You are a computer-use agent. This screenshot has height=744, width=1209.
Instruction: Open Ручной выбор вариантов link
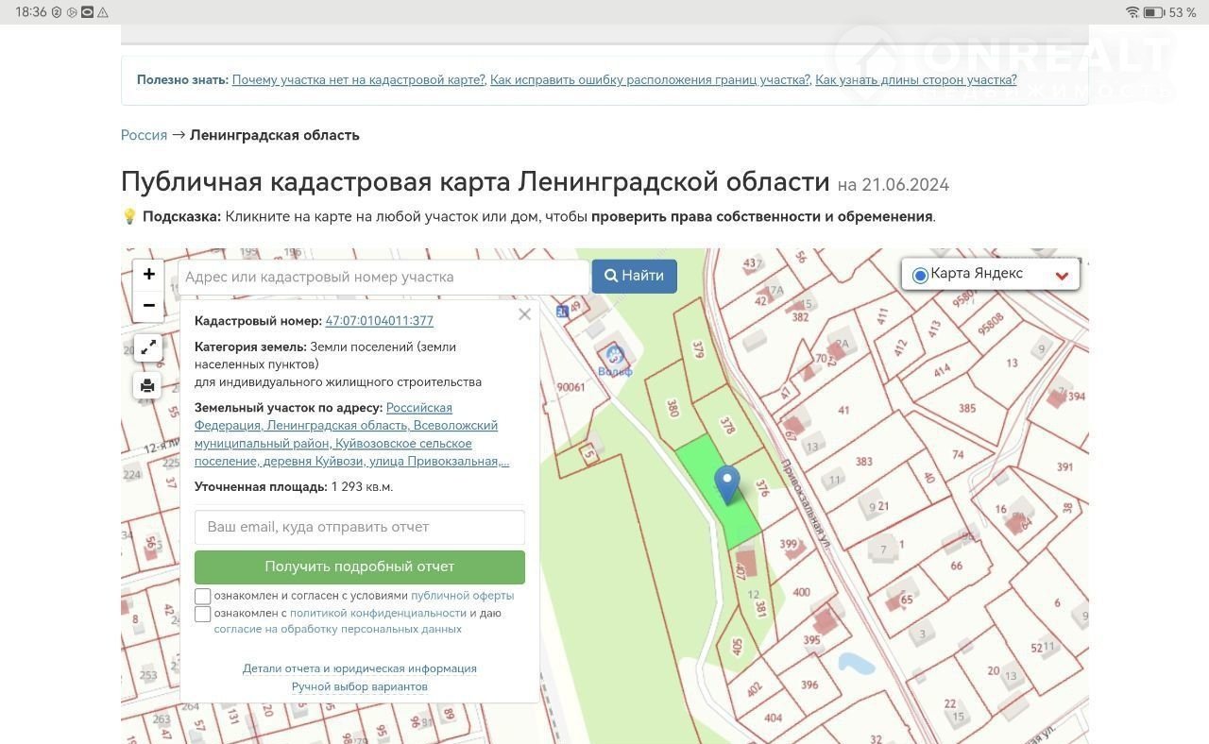point(359,686)
